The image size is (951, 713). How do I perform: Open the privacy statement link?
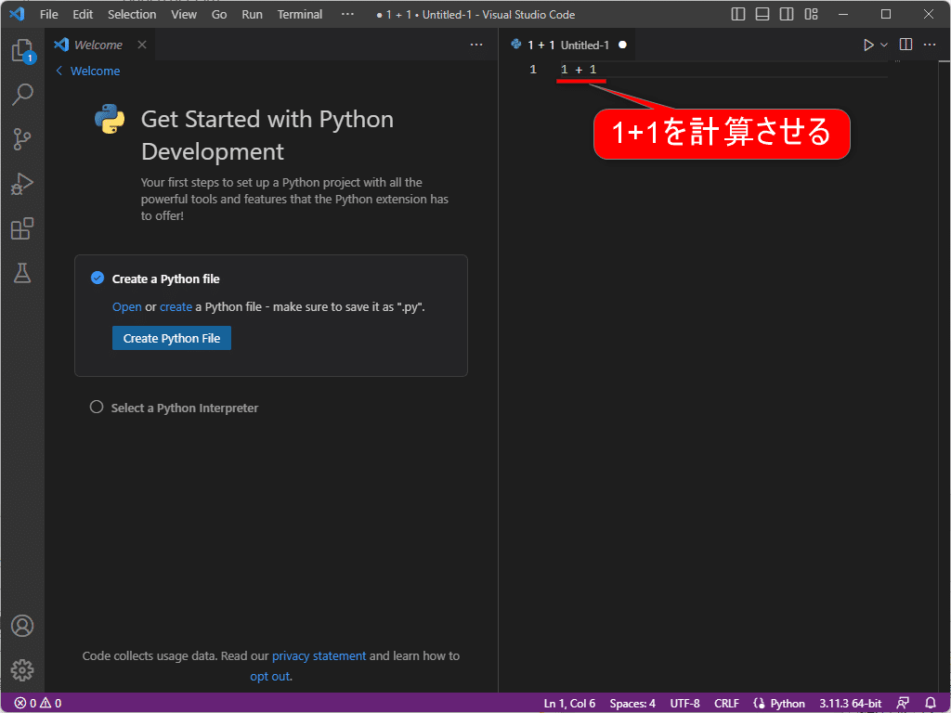coord(319,656)
